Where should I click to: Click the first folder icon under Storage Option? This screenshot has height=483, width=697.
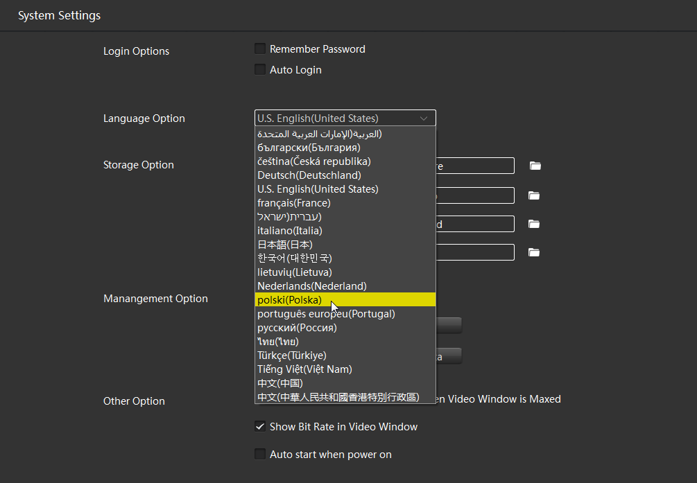(534, 166)
